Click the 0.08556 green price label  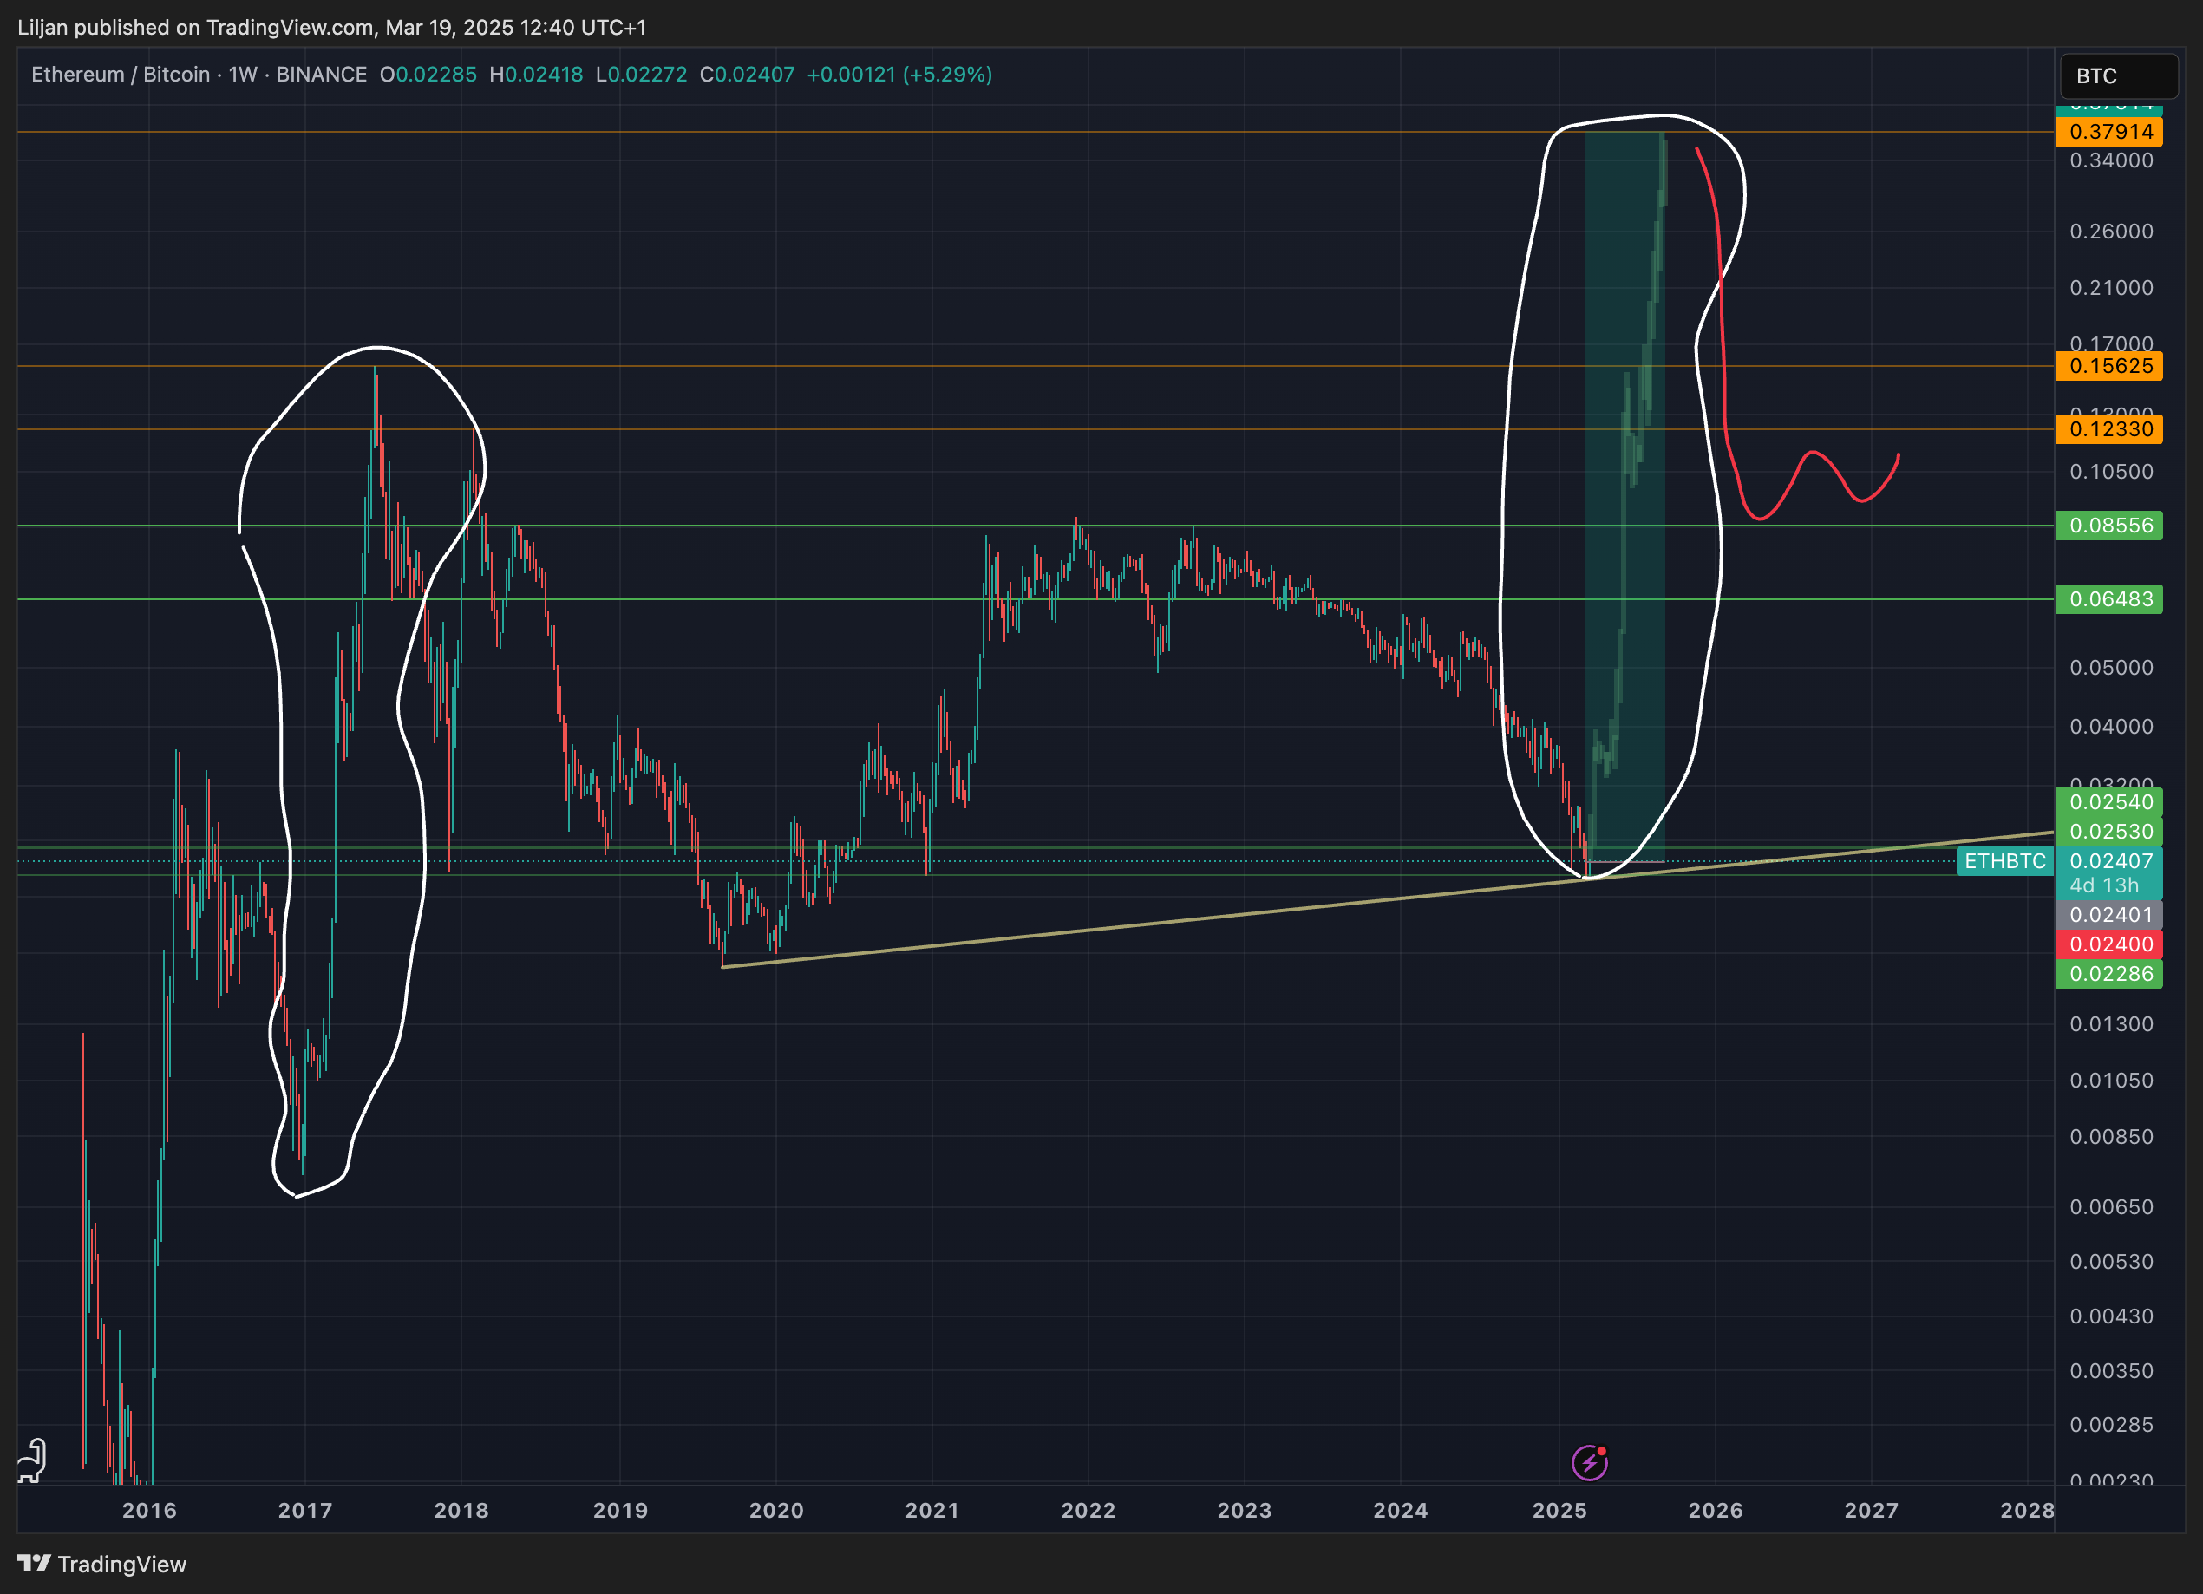coord(2108,526)
